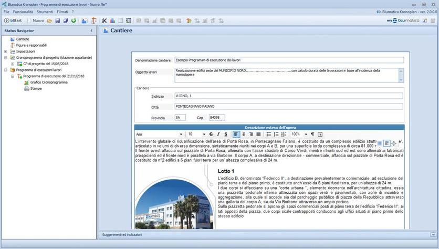Screen dimensions: 439x249
Task: Click the open folder icon in toolbar
Action: click(49, 20)
